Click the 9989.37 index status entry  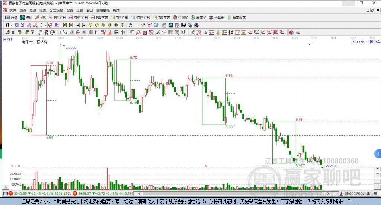(103, 193)
